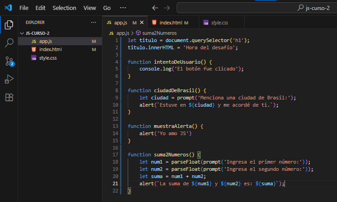Screen dimensions: 337x202
Task: Select app.js in the Explorer tree
Action: (60, 41)
